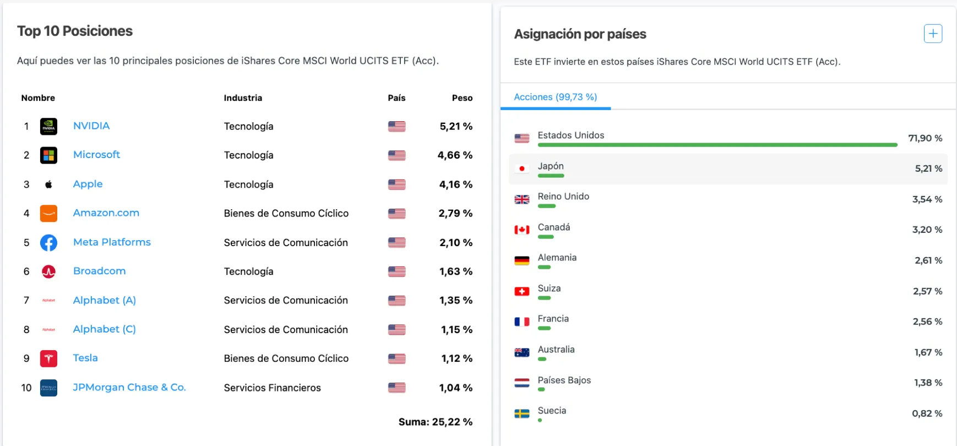Open the Alphabet (A) link
957x446 pixels.
click(x=105, y=300)
